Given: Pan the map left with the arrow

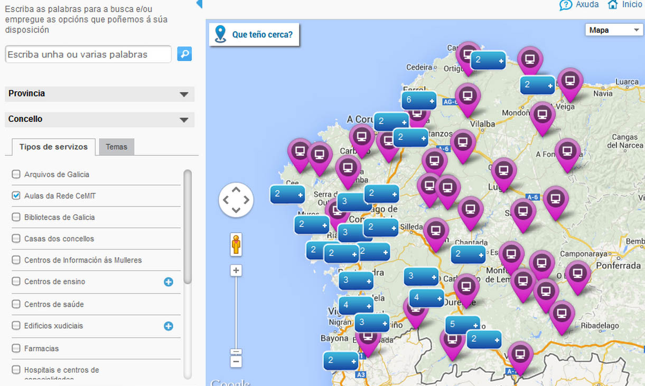Looking at the screenshot, I should (x=226, y=200).
